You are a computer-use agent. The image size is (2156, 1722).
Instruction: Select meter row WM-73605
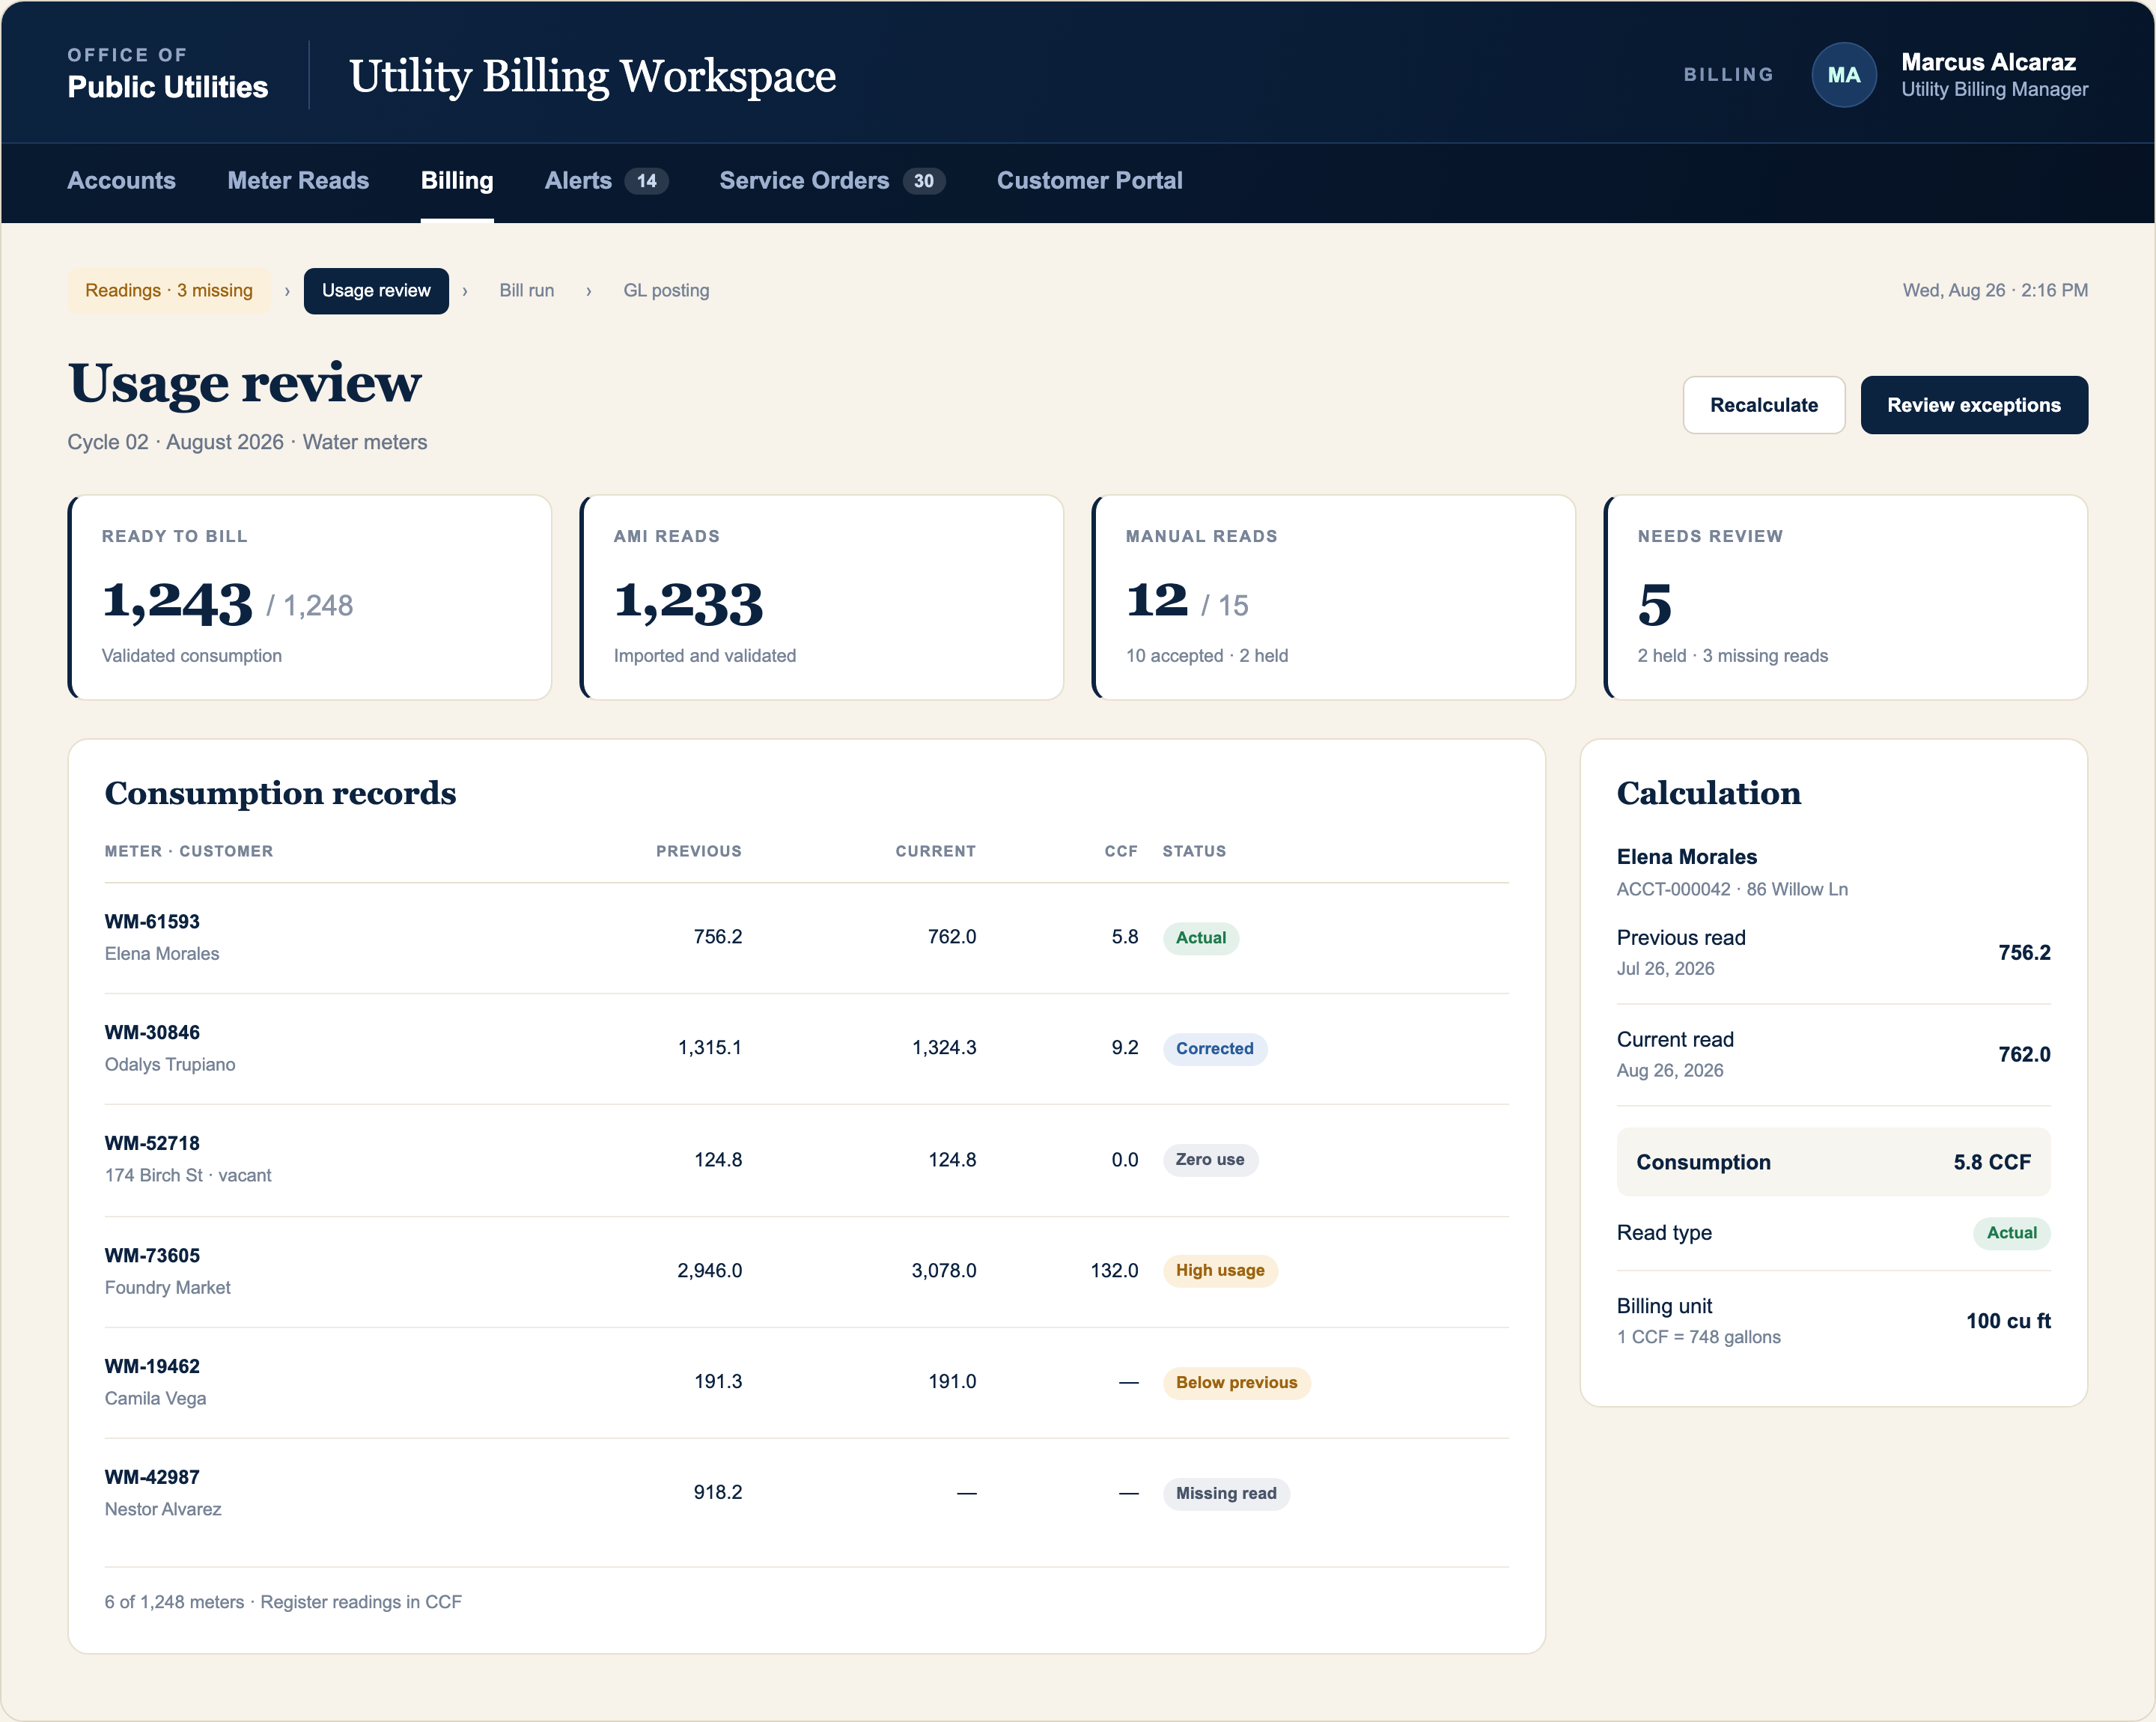[x=807, y=1272]
